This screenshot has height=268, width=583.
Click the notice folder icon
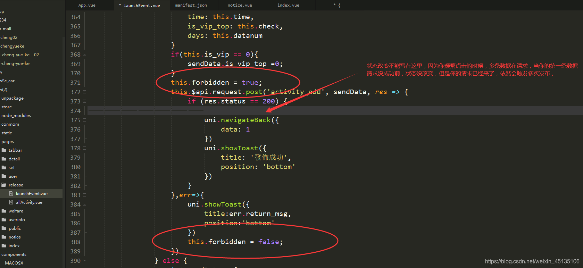coord(4,237)
